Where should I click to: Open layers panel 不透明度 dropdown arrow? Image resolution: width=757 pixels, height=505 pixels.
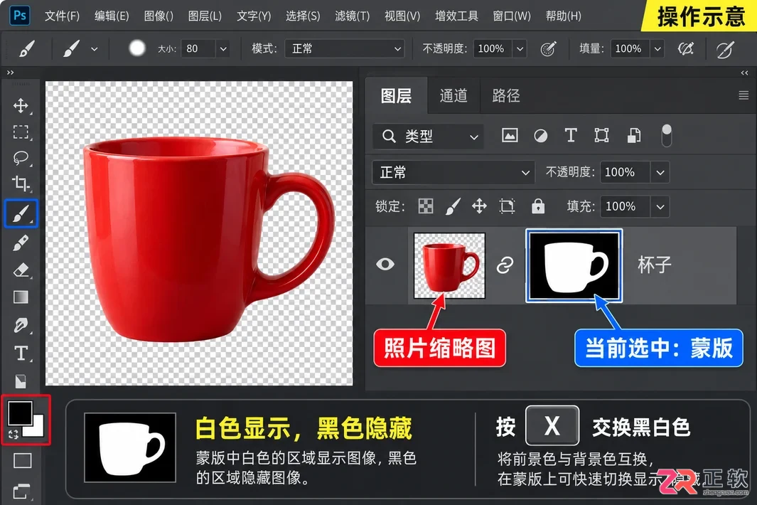pos(660,173)
